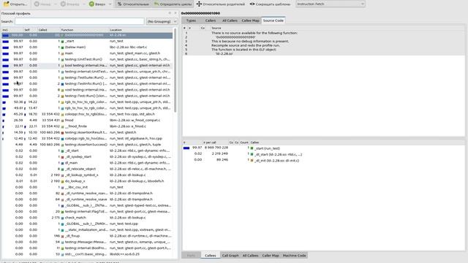Select the testing::UnitTest::Run() row
Image resolution: width=468 pixels, height=263 pixels.
87,59
